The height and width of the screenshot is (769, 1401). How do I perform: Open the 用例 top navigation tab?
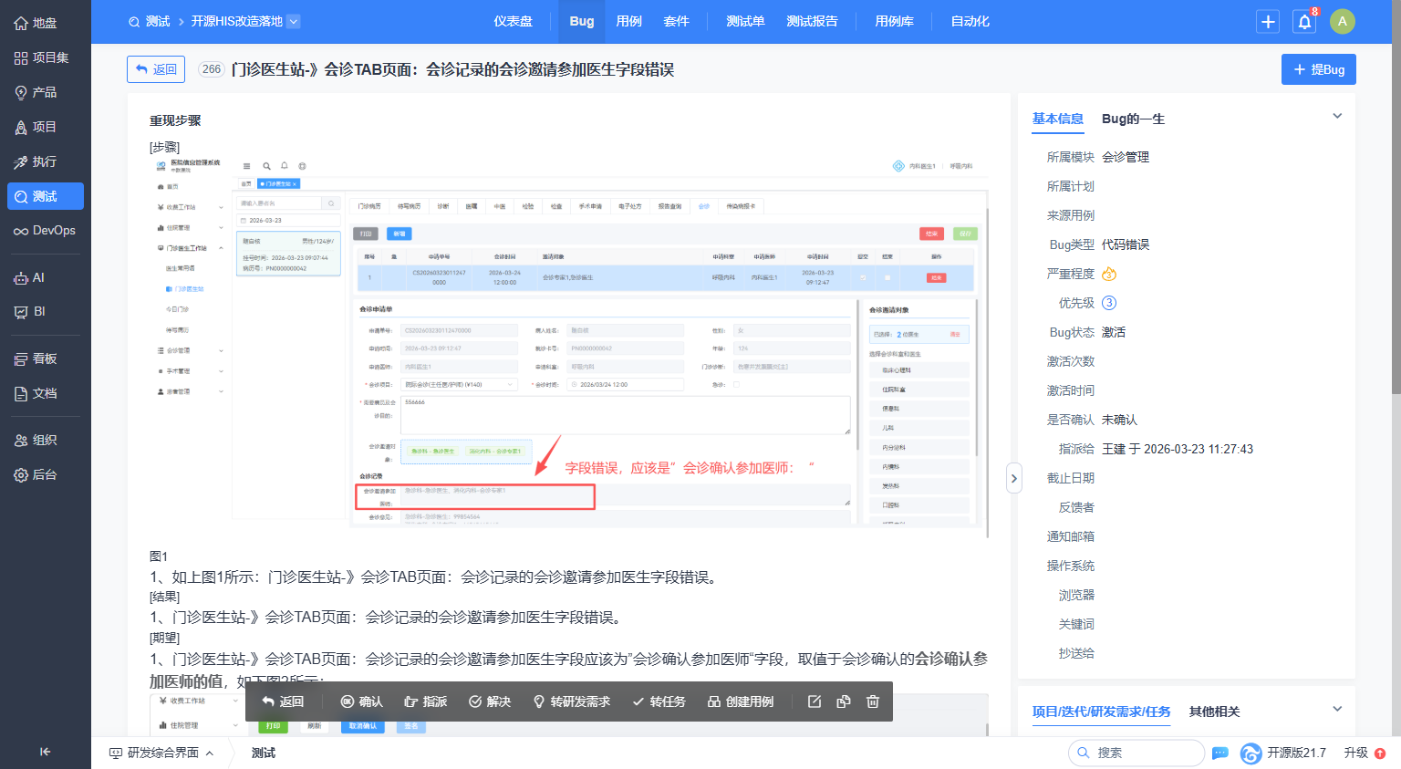point(628,21)
